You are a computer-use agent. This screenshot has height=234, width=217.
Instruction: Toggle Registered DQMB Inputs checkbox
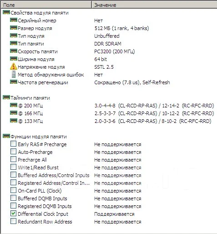[13, 206]
